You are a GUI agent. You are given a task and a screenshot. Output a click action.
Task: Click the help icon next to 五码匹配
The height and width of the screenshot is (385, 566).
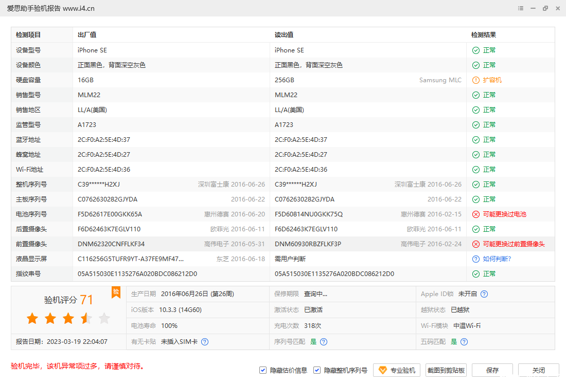[x=464, y=342]
